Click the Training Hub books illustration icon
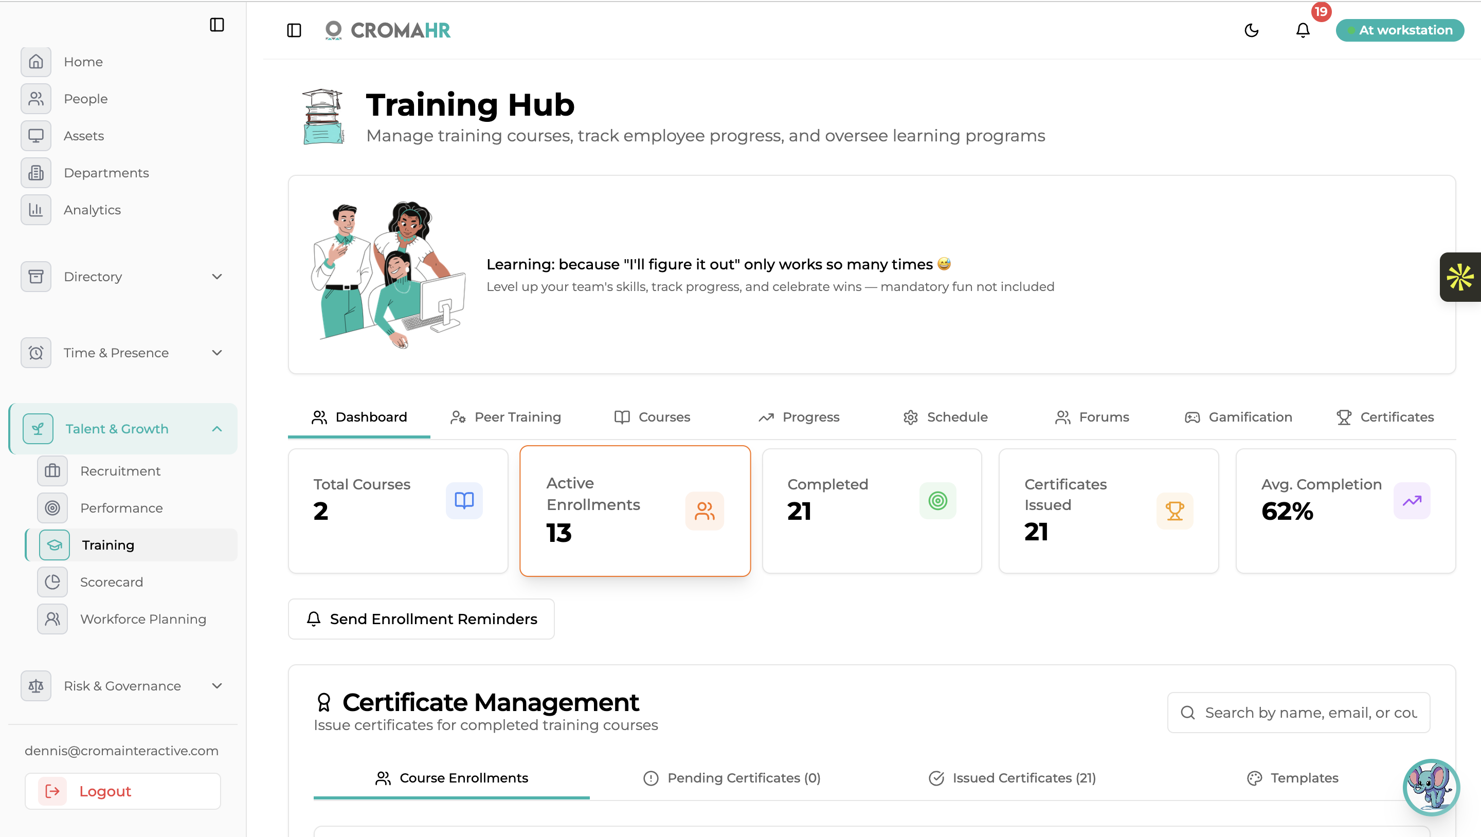This screenshot has height=837, width=1481. point(323,117)
